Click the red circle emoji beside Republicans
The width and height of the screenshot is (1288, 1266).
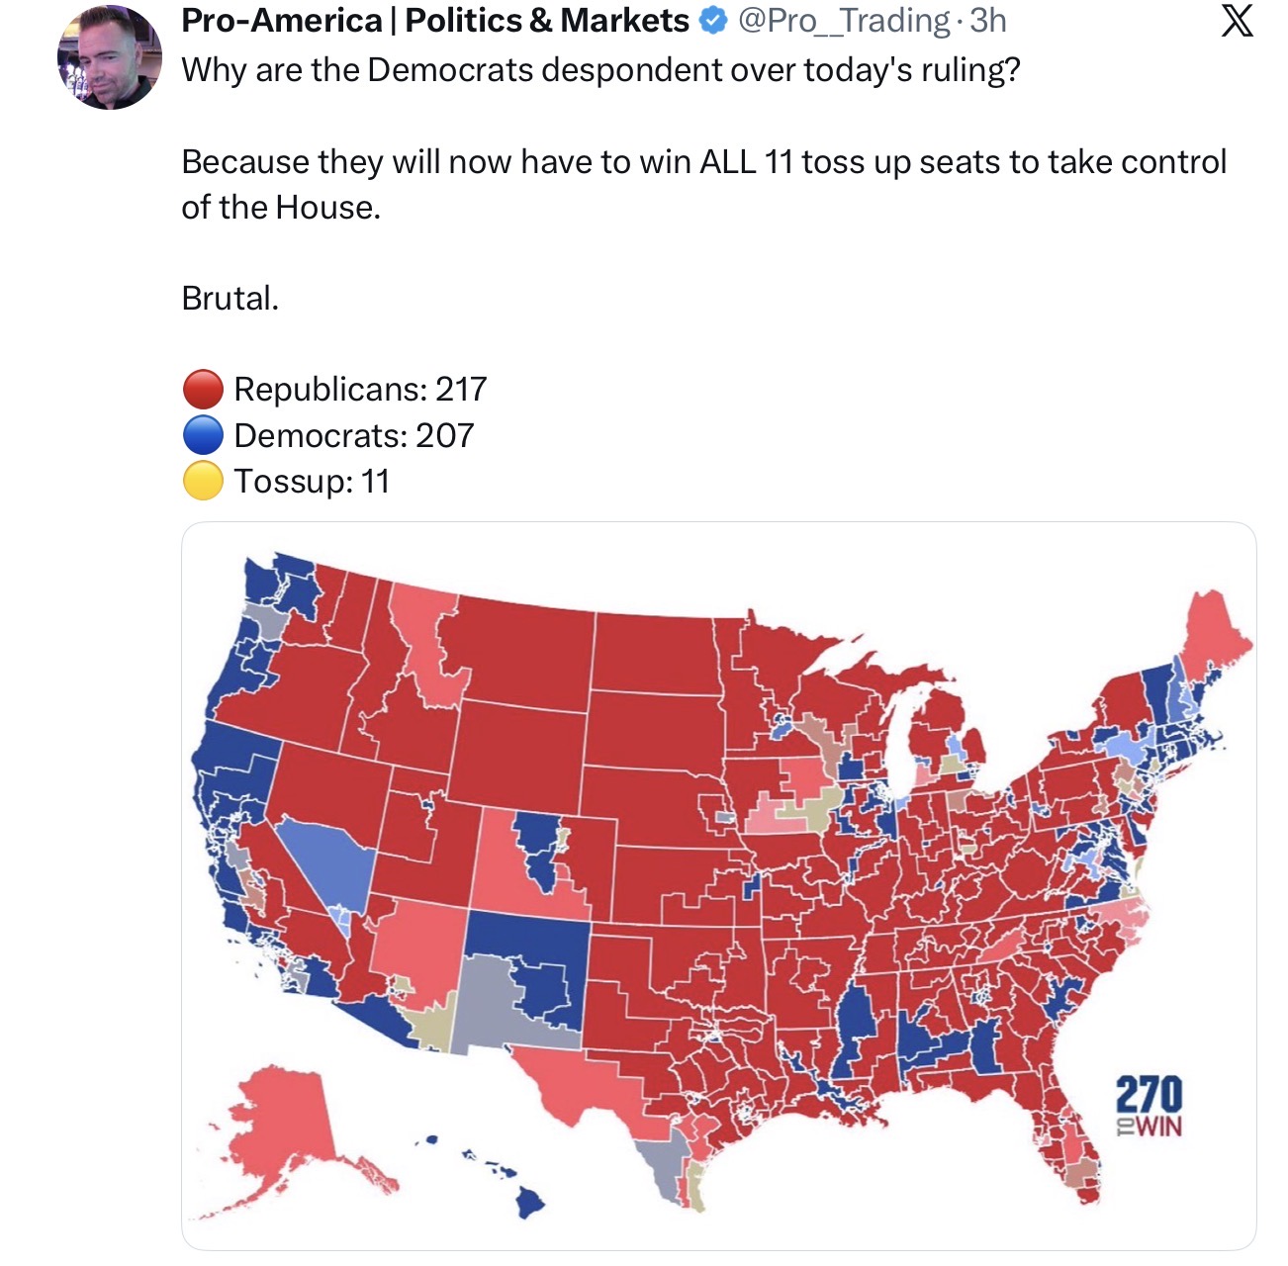pos(203,390)
